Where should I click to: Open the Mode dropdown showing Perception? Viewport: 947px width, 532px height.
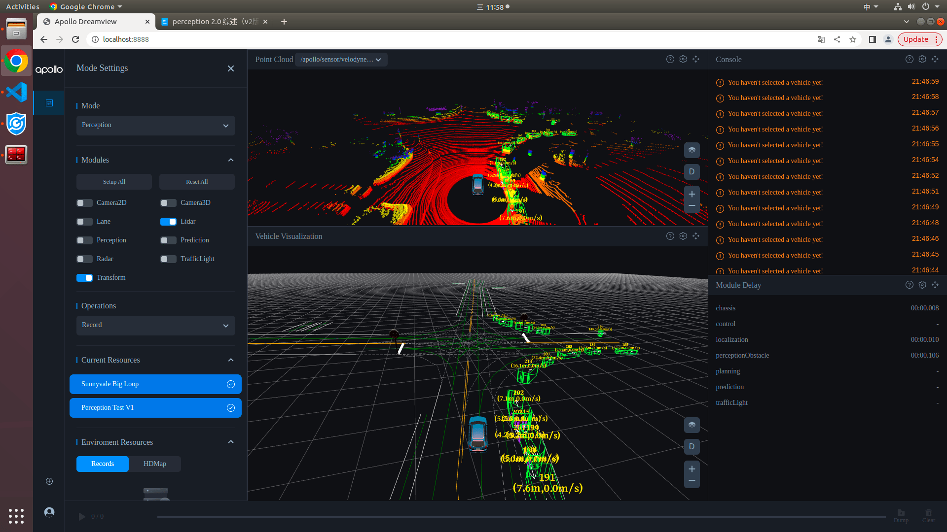click(x=155, y=125)
